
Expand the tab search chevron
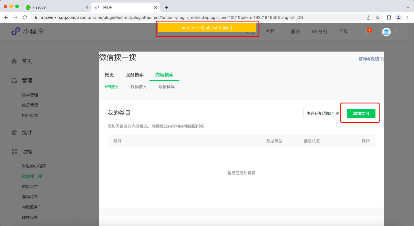click(x=407, y=7)
